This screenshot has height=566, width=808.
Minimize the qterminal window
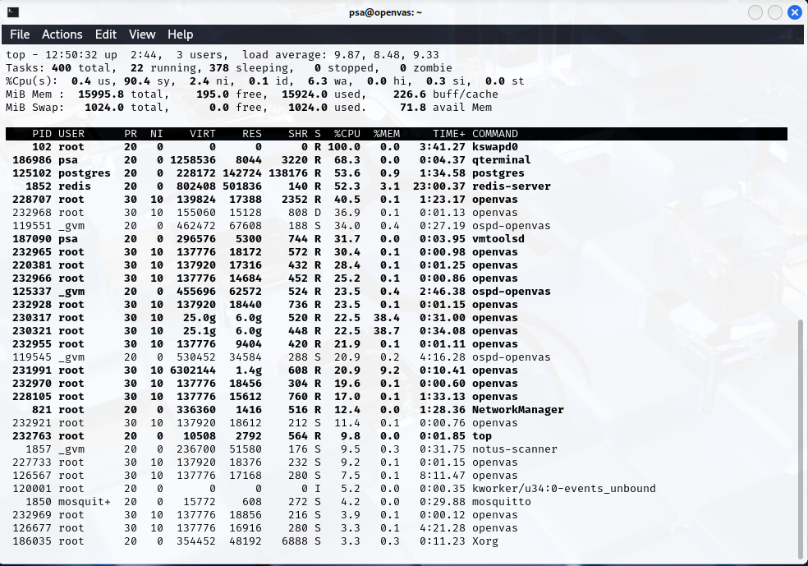(x=754, y=12)
